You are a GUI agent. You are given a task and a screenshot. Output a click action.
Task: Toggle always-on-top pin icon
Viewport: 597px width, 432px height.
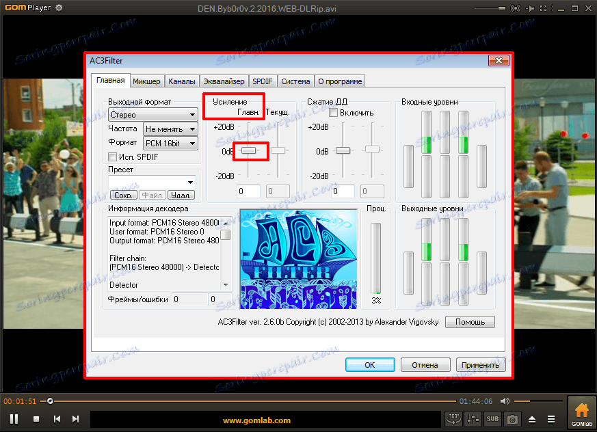click(530, 8)
